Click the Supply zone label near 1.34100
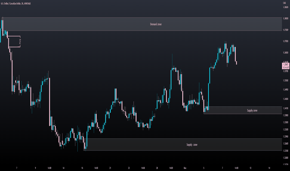The width and height of the screenshot is (290, 171). point(252,111)
